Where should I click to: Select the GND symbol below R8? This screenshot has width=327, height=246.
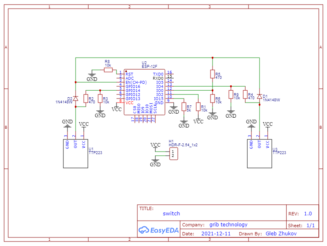click(x=92, y=76)
